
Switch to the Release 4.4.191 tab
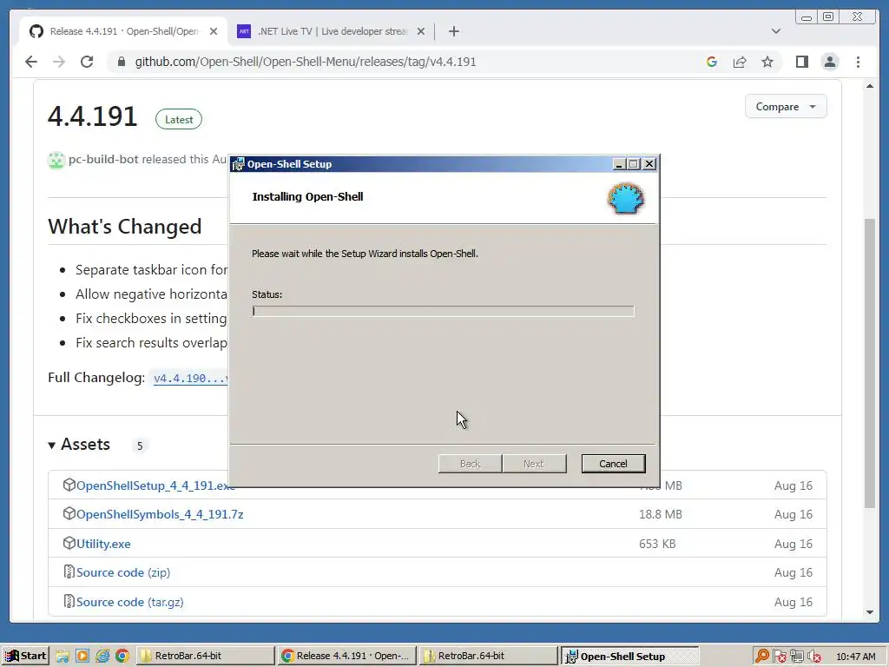123,31
